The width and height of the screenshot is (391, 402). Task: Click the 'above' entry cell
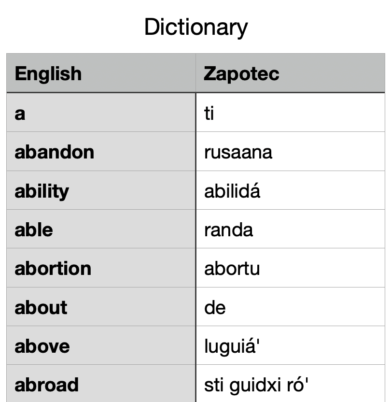pos(42,346)
